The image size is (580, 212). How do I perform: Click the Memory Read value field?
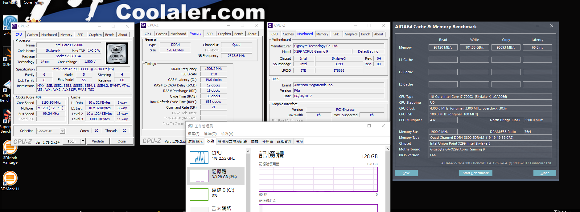[443, 47]
